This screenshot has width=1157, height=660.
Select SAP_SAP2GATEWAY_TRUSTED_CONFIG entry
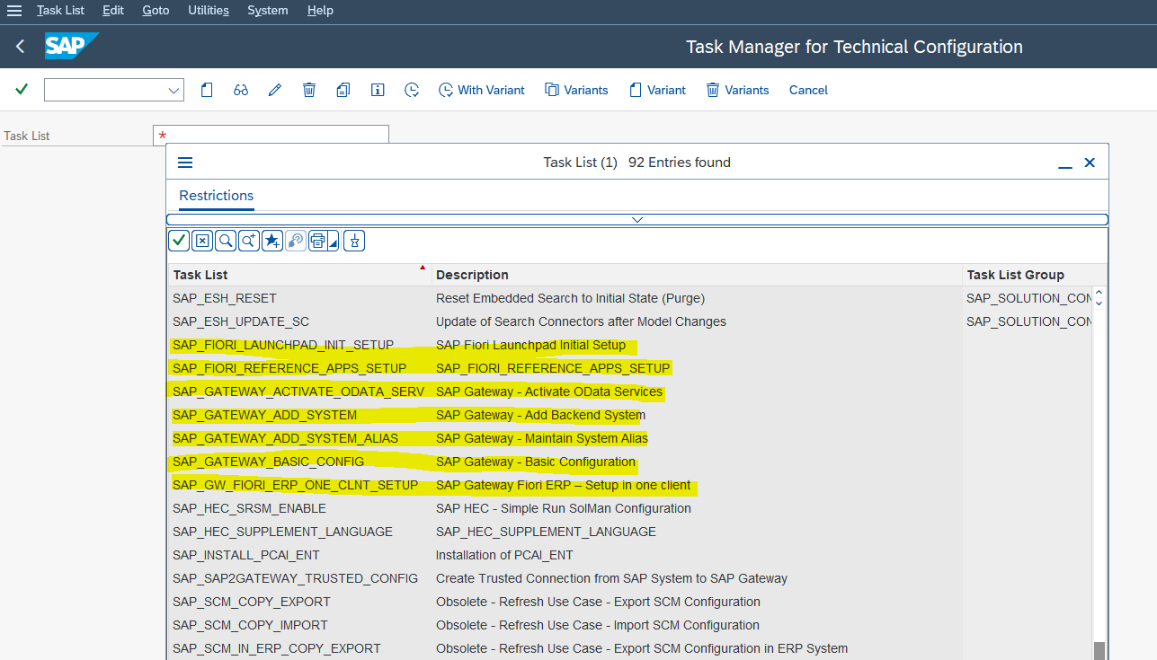click(x=295, y=578)
